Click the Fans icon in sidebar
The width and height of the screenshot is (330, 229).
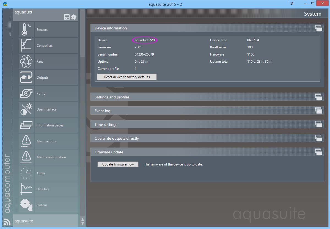point(26,62)
